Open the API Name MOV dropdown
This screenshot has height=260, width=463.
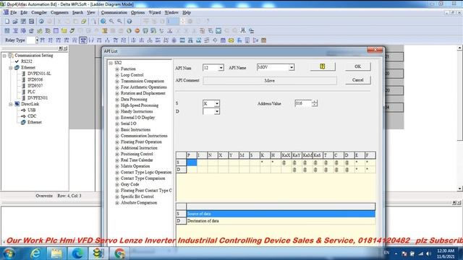(x=292, y=67)
